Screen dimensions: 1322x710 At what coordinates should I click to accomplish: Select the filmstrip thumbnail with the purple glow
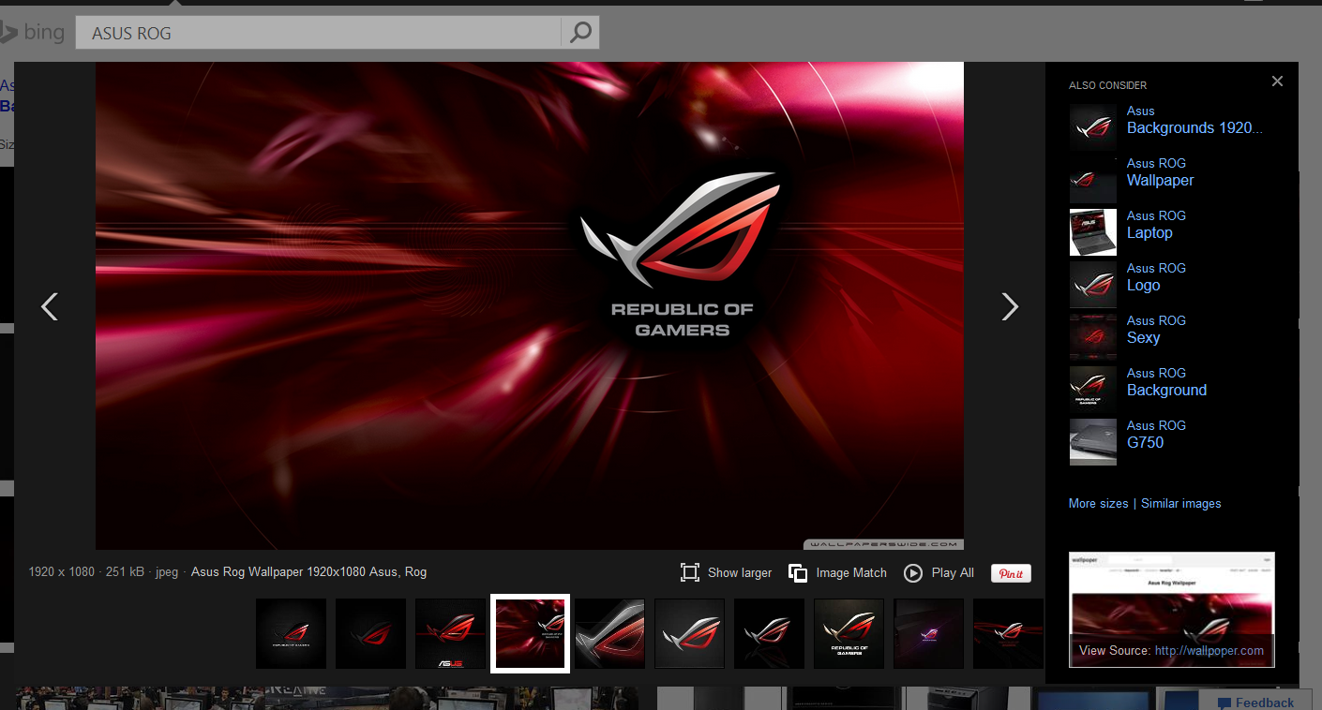(929, 633)
